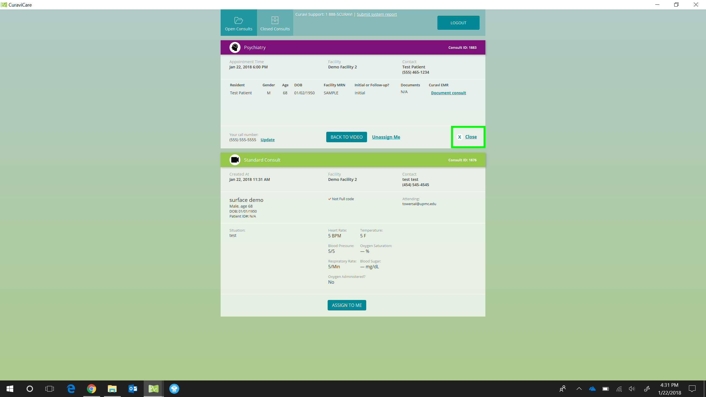Click the Standard Consult video camera icon
Image resolution: width=706 pixels, height=397 pixels.
(x=235, y=160)
